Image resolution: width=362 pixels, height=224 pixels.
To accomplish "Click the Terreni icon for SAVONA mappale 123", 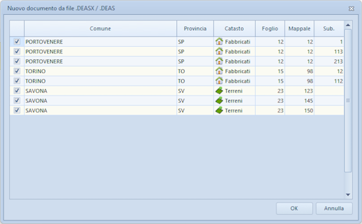I will point(219,91).
